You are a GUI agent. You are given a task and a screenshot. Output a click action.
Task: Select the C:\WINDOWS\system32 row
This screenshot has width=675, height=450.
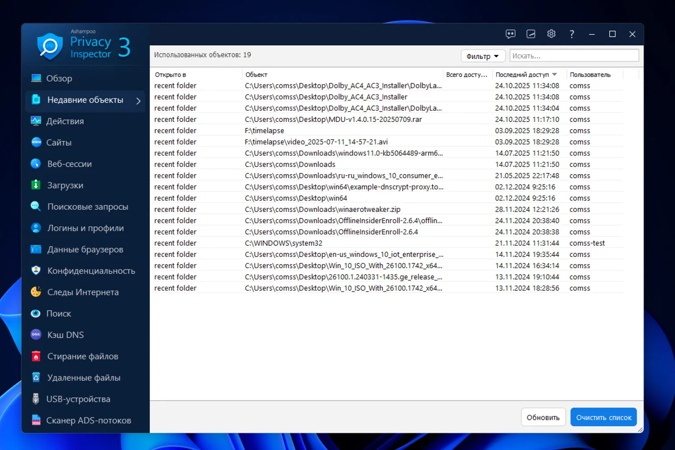tap(388, 243)
